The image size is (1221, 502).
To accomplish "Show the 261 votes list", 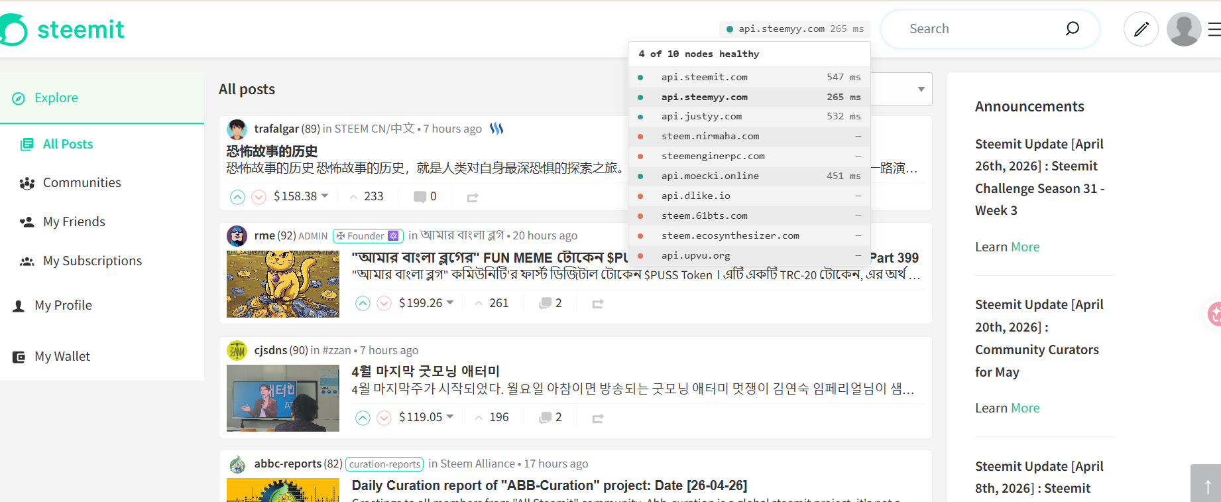I will coord(492,303).
